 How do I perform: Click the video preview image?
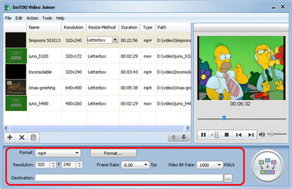pos(241,68)
